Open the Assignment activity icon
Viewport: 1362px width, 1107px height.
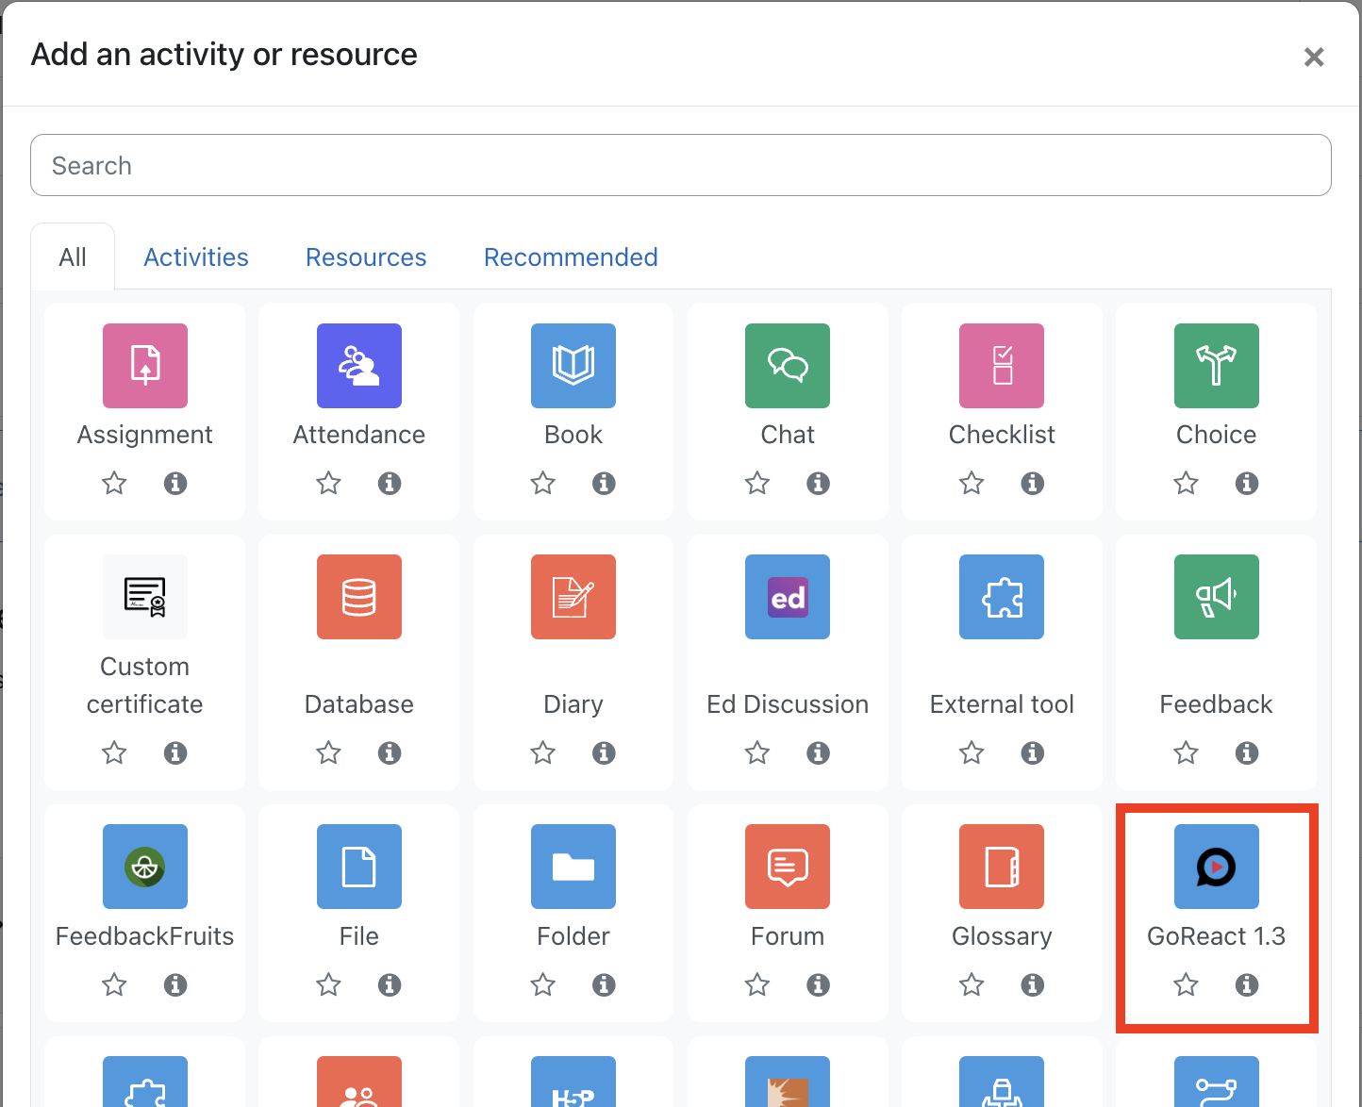[x=144, y=366]
